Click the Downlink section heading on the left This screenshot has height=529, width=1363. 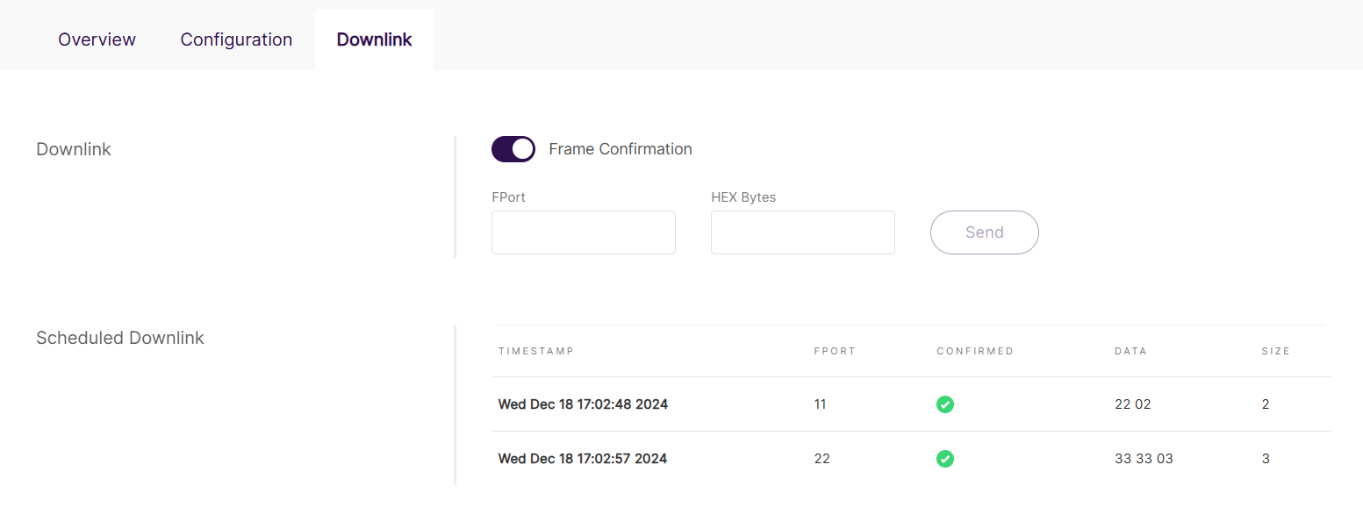point(74,149)
